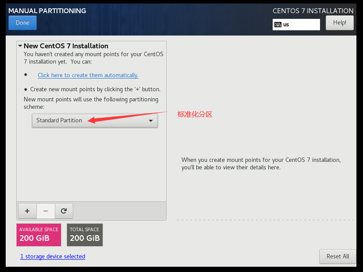This screenshot has width=363, height=272.
Task: Click the AVAILABLE SPACE 200 GiB box
Action: click(x=39, y=235)
